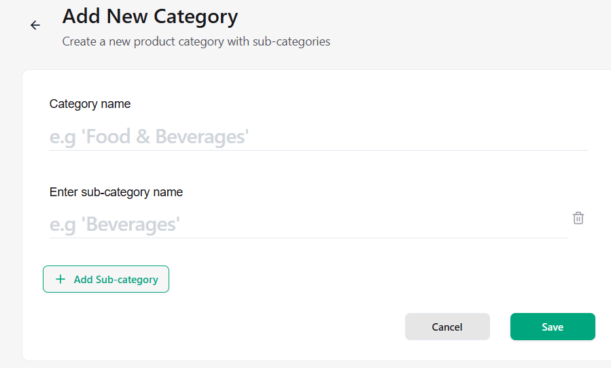This screenshot has height=368, width=611.
Task: Focus the sub-category name input field
Action: click(x=309, y=225)
